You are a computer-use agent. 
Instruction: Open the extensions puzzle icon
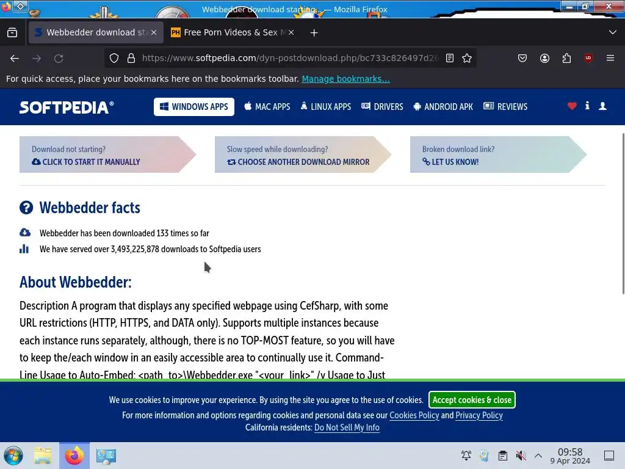click(x=566, y=58)
